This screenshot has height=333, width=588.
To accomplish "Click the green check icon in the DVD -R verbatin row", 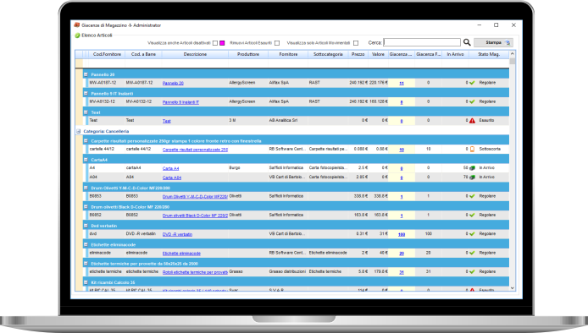I will click(x=472, y=234).
